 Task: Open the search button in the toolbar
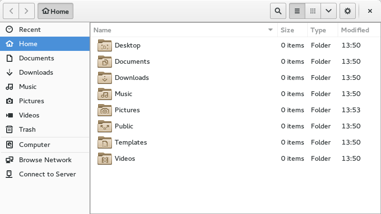click(x=278, y=11)
